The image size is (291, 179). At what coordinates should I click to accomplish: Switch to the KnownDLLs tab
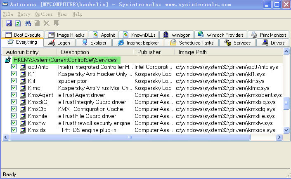(x=139, y=35)
